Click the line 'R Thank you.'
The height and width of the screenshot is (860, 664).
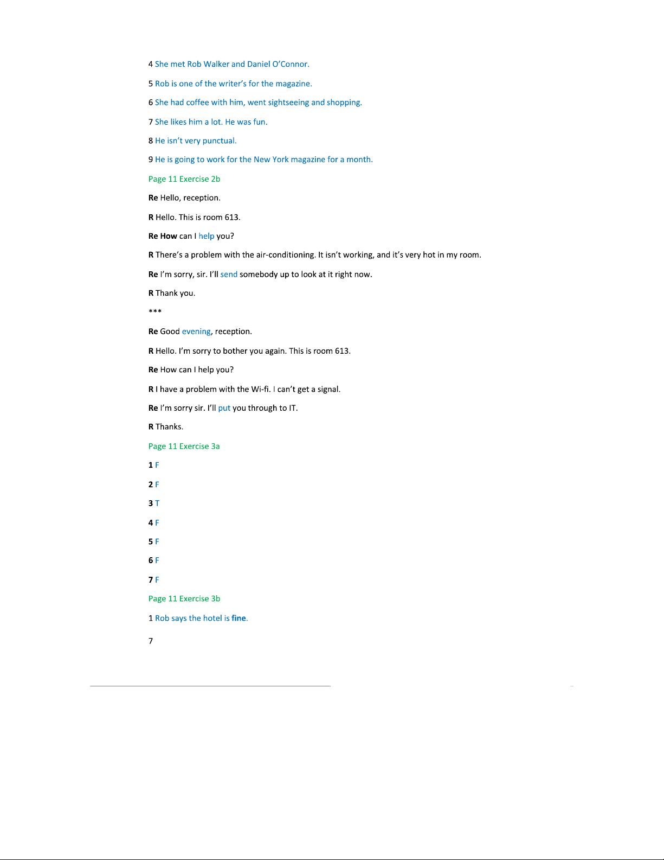pyautogui.click(x=172, y=294)
